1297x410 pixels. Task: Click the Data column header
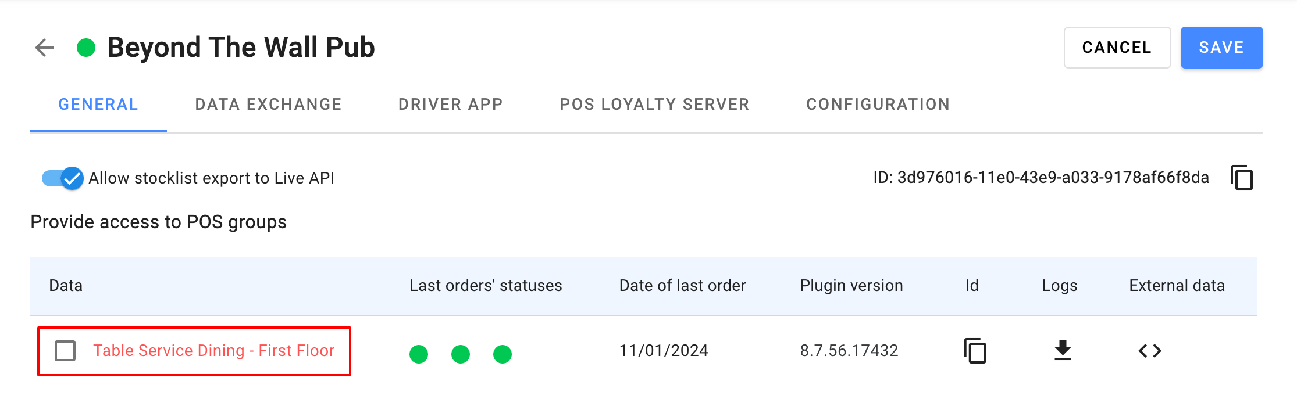[x=66, y=286]
